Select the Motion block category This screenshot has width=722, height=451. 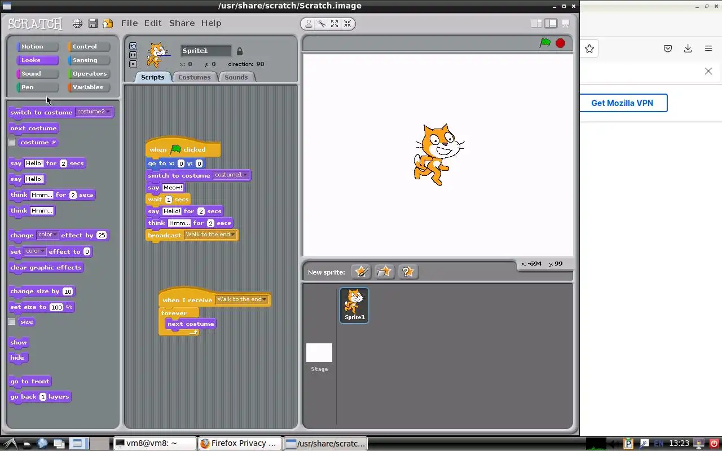pyautogui.click(x=38, y=47)
